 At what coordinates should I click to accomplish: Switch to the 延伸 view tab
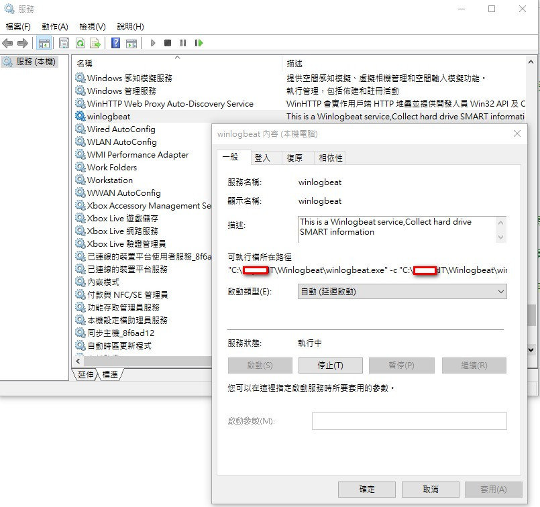pyautogui.click(x=85, y=374)
